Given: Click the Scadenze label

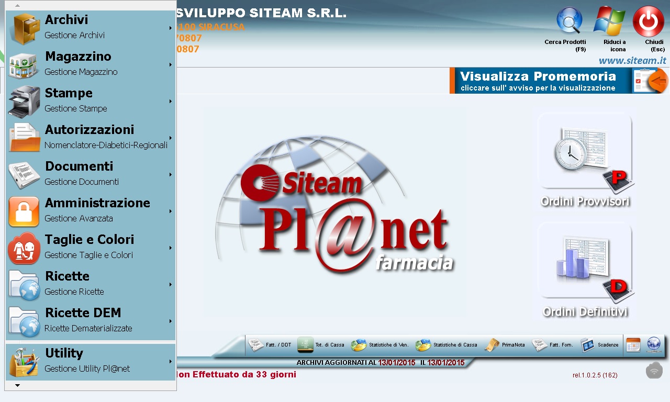Looking at the screenshot, I should pos(608,345).
